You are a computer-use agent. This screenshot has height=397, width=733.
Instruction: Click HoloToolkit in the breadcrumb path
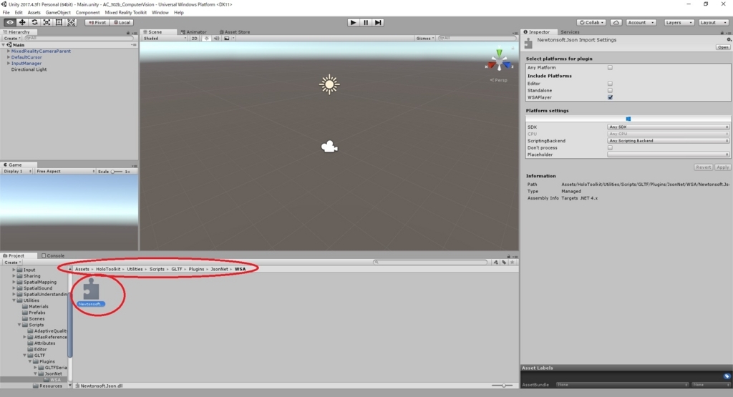click(x=108, y=269)
